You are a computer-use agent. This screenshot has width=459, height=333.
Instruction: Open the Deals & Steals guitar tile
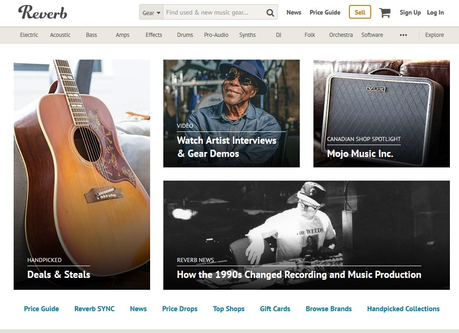(82, 175)
